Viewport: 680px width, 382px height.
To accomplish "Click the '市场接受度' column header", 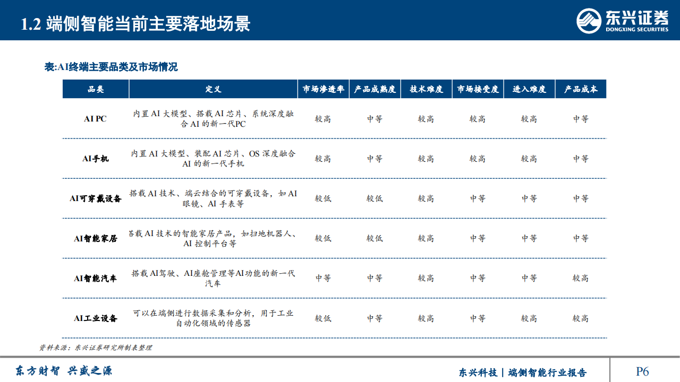I will click(478, 89).
